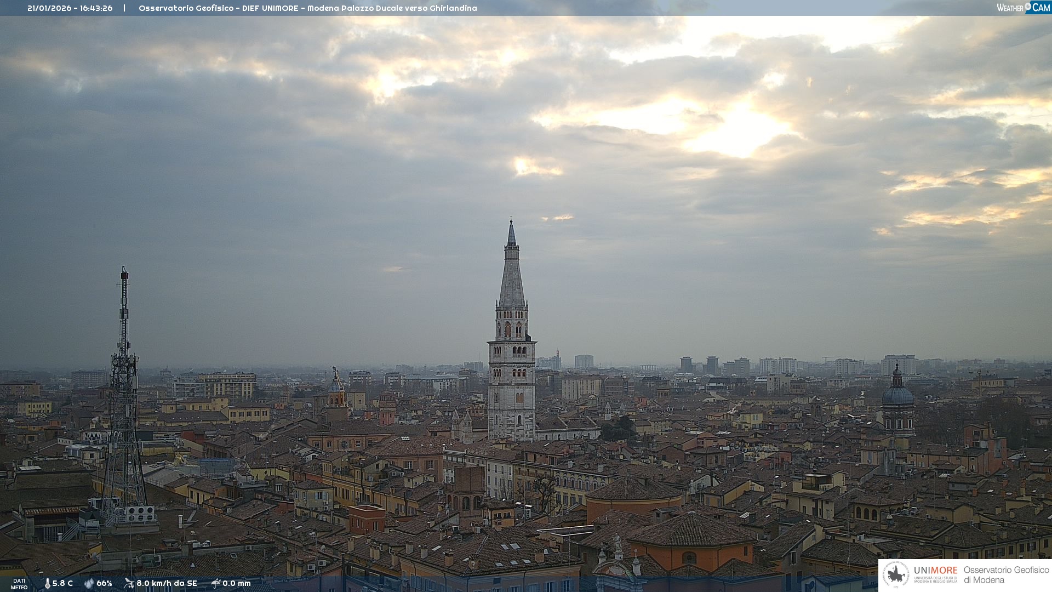Click the 5.8 C temperature reading
The height and width of the screenshot is (592, 1052).
click(62, 584)
